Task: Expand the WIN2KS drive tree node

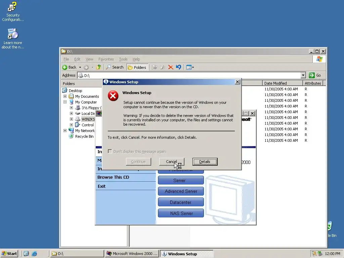Action: pyautogui.click(x=71, y=119)
